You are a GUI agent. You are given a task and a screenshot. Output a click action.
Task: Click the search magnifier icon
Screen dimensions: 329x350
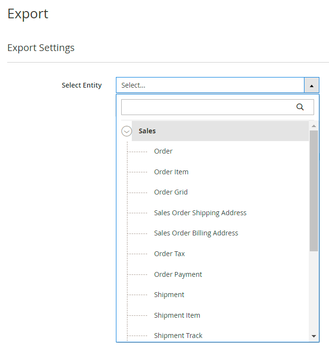300,107
